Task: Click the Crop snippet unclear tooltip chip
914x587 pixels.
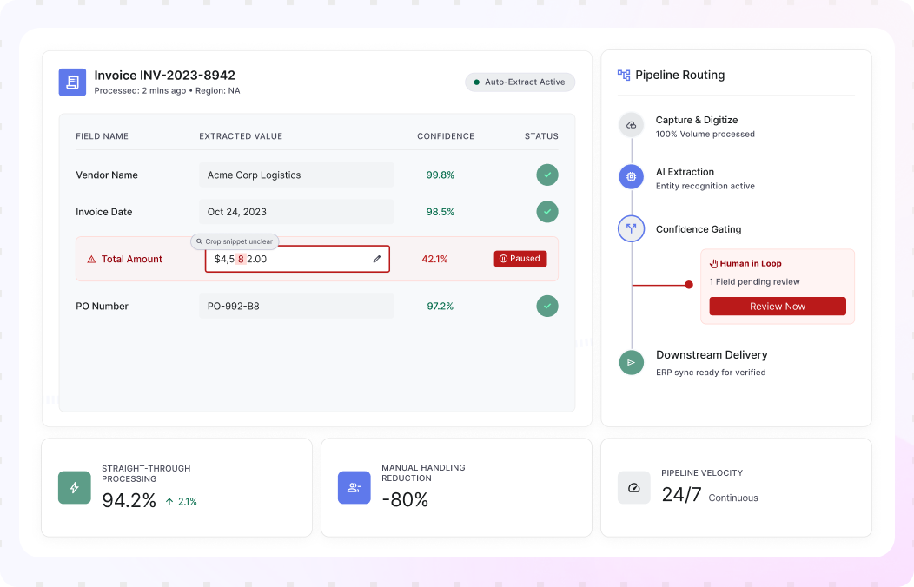Action: coord(235,241)
